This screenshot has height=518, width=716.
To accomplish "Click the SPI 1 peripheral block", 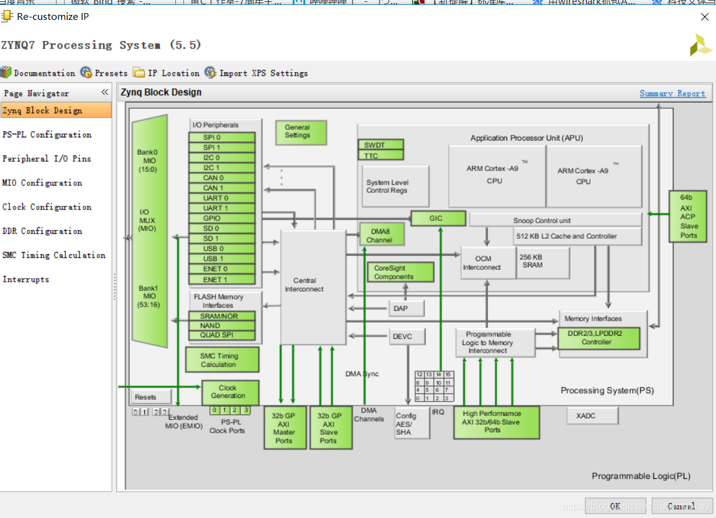I will point(222,147).
